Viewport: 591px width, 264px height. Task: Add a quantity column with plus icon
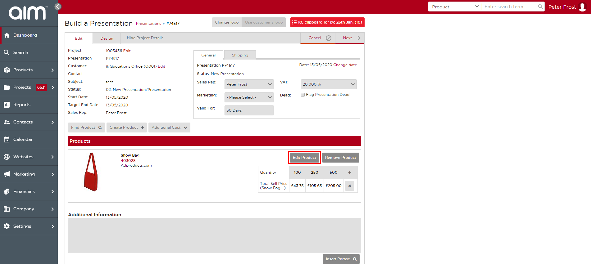point(350,172)
